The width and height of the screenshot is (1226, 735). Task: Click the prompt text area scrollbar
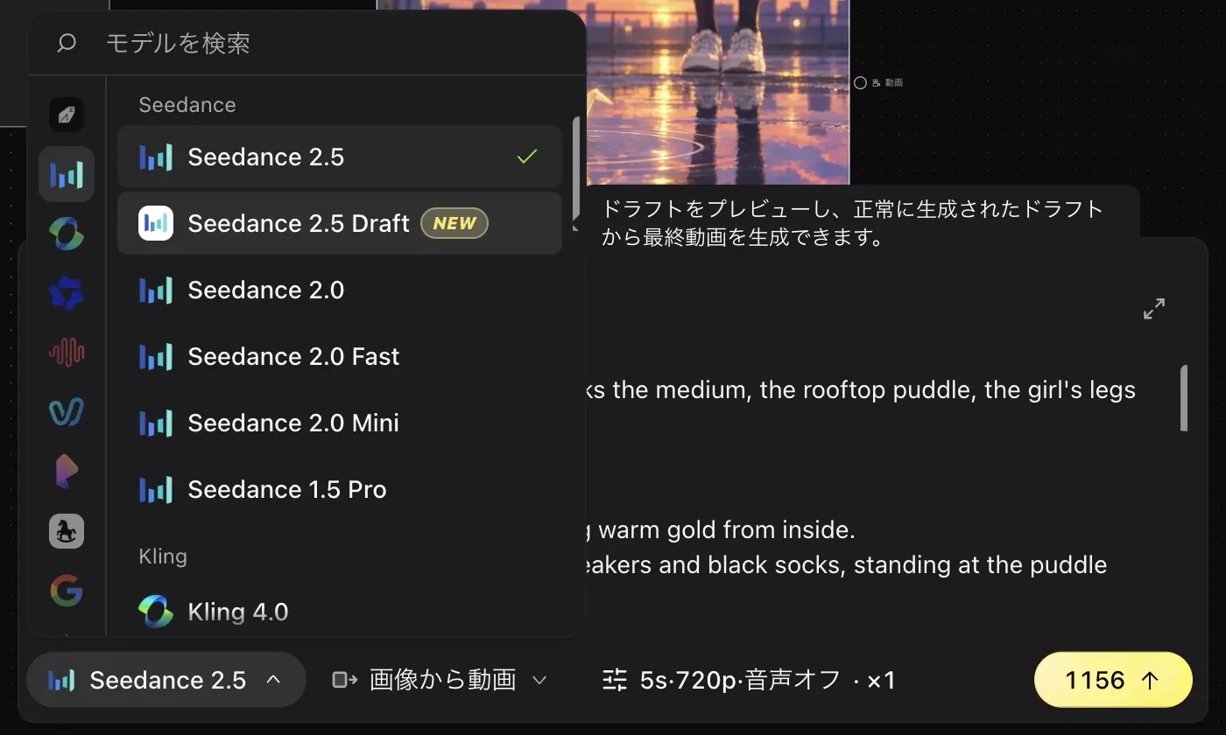(x=1184, y=398)
